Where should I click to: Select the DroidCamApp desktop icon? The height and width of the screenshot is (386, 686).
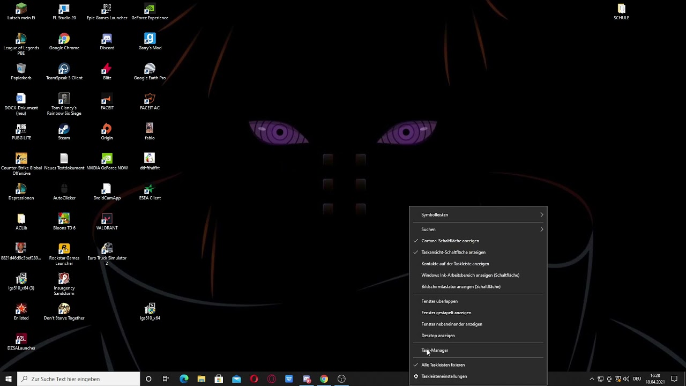pyautogui.click(x=107, y=192)
